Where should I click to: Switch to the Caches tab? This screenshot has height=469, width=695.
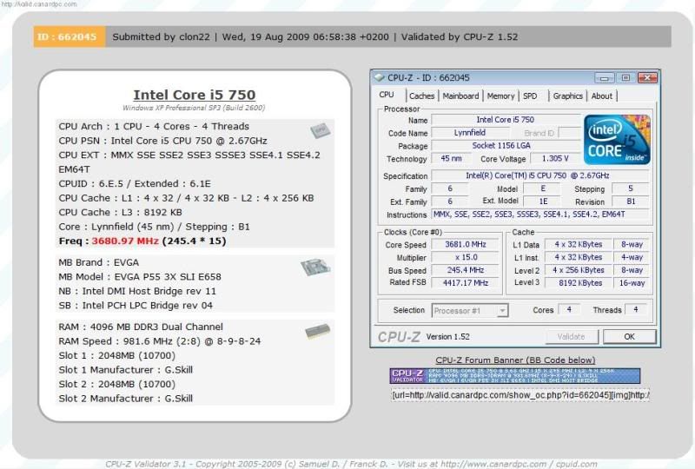(x=421, y=96)
